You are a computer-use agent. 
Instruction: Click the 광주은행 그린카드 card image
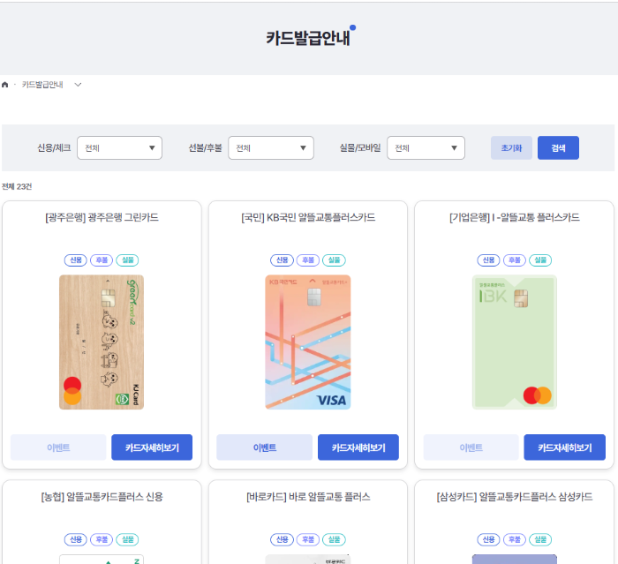tap(102, 342)
